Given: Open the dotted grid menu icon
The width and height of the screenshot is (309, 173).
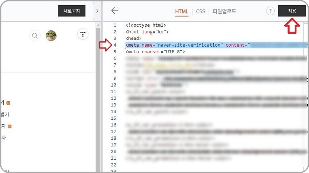Looking at the screenshot, I should [x=83, y=34].
